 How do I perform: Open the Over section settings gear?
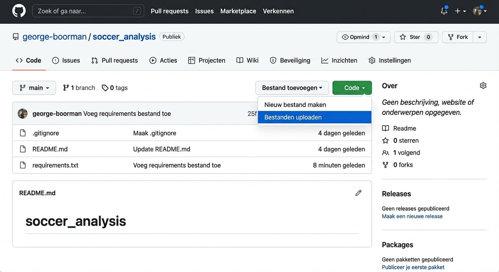(x=483, y=86)
